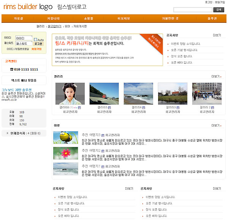This screenshot has height=220, width=228.
Task: Expand 더보기 in the 여행 section
Action: tap(217, 125)
